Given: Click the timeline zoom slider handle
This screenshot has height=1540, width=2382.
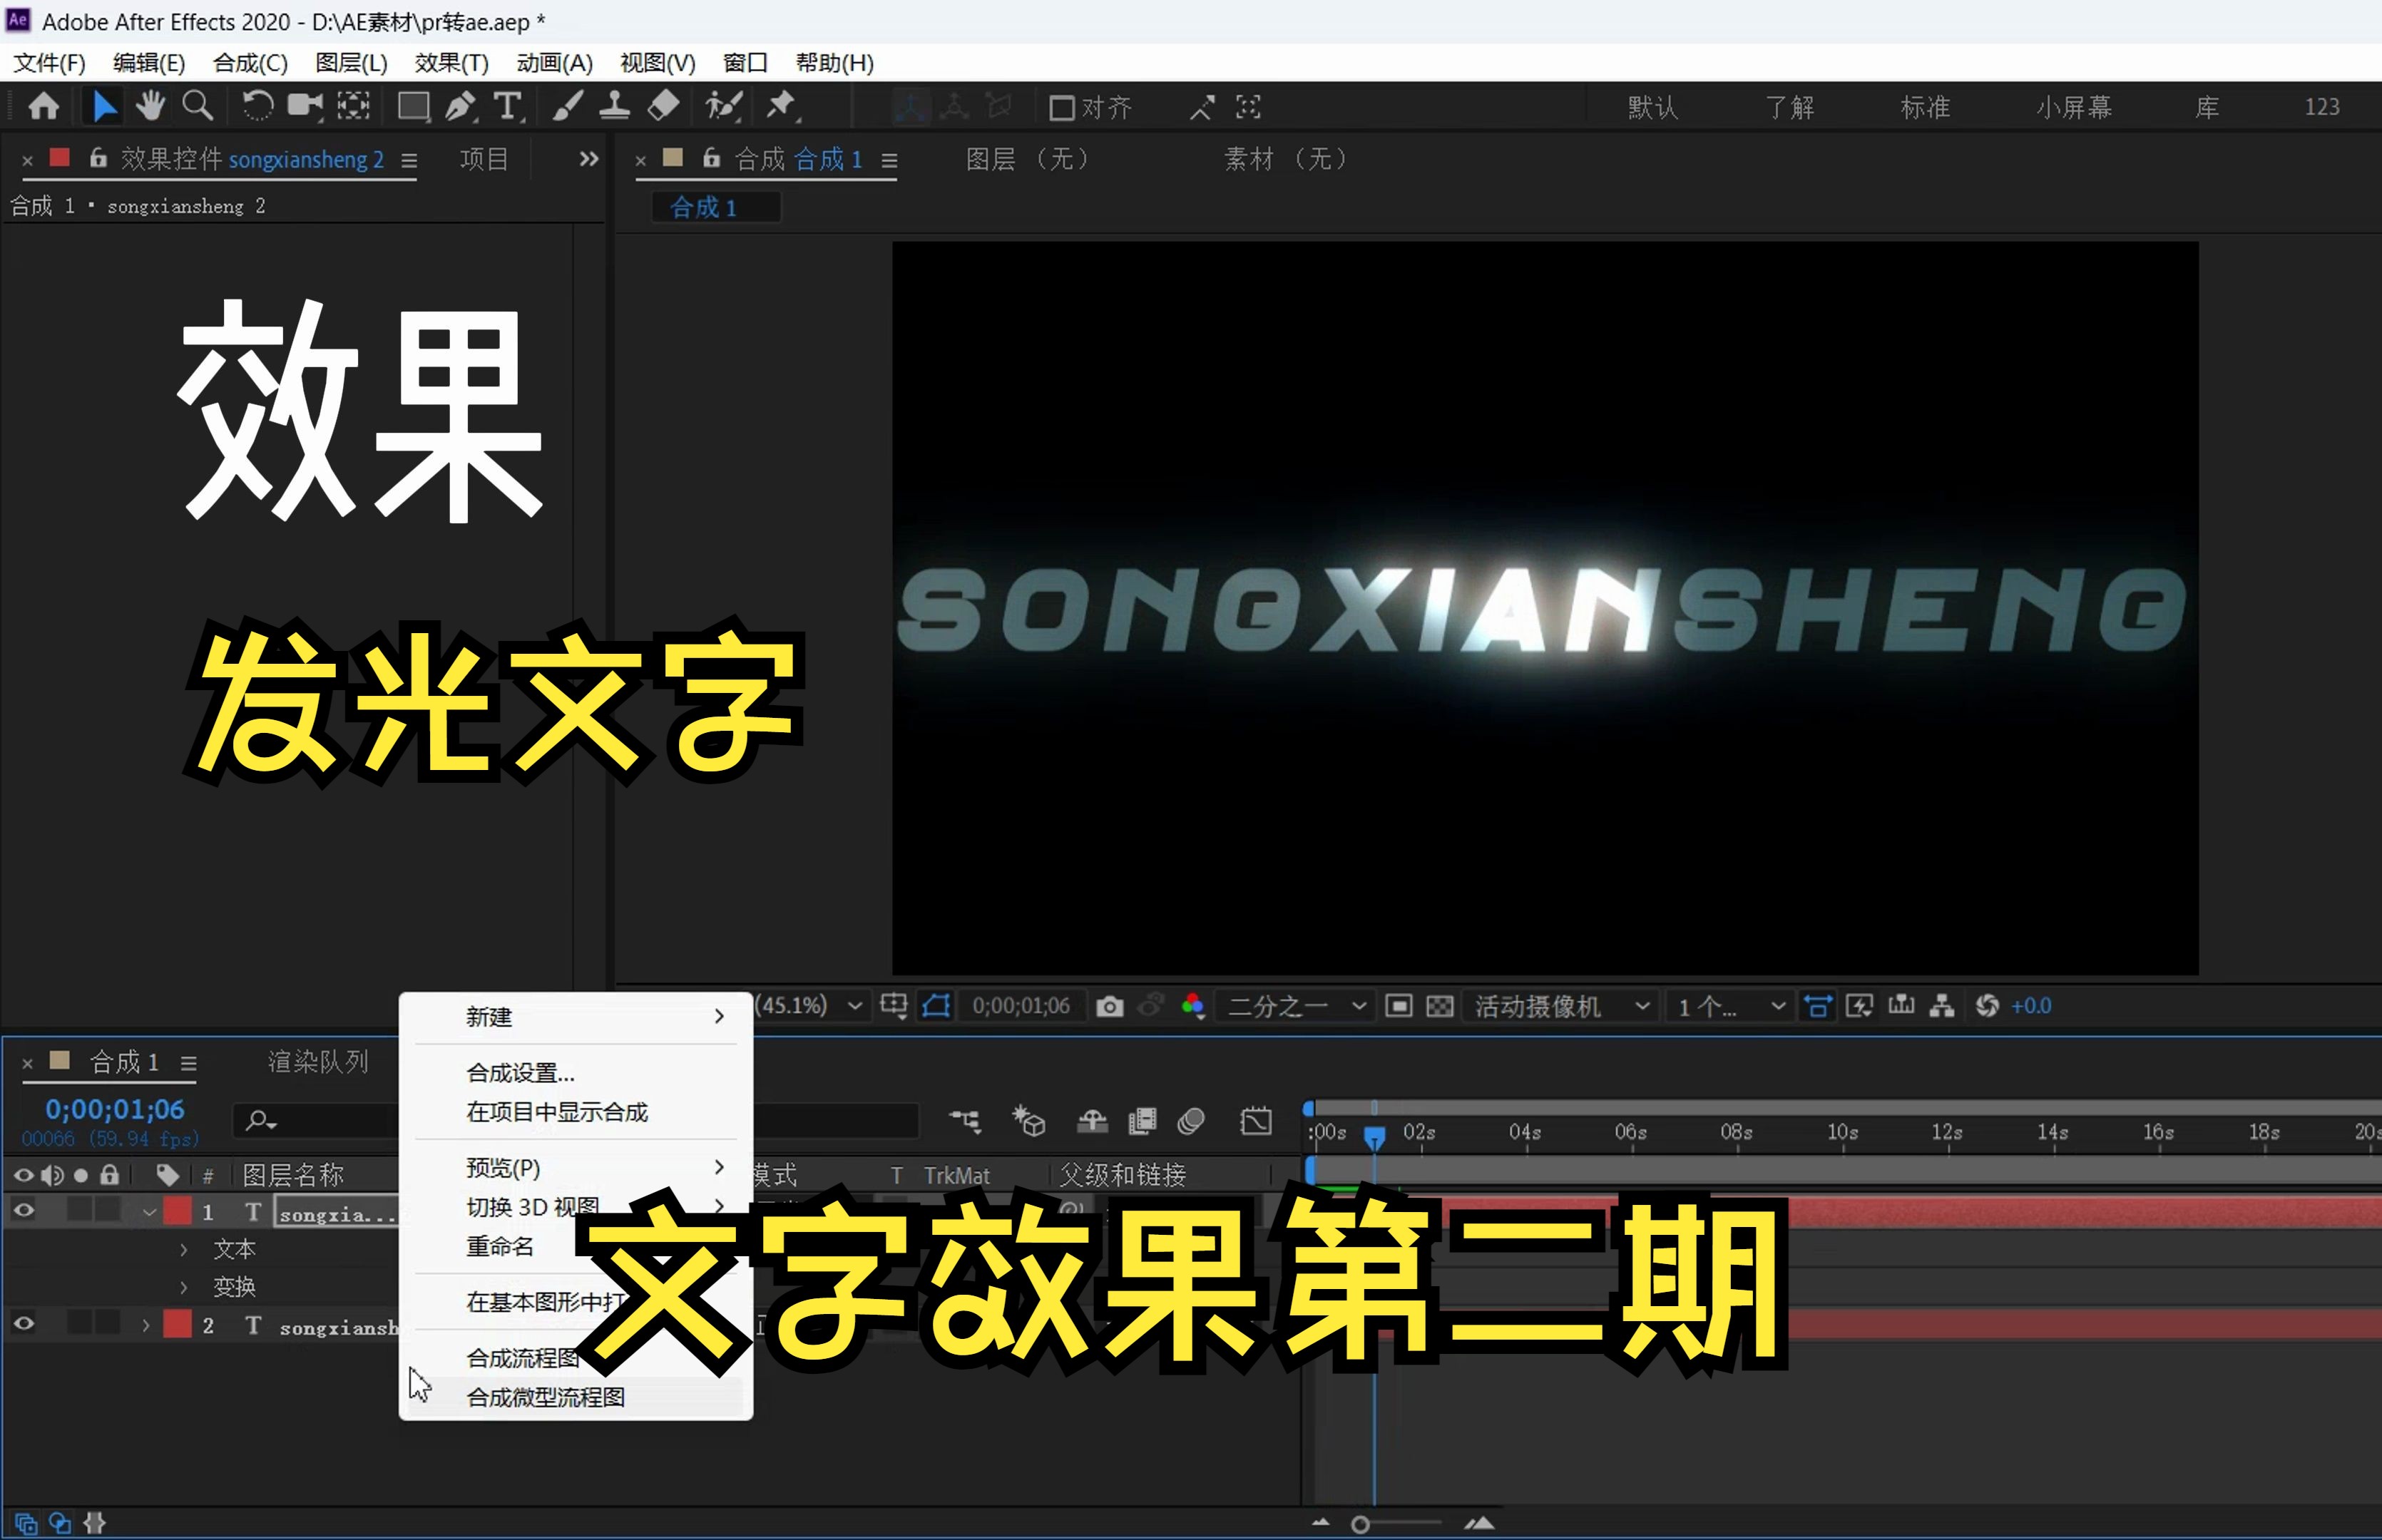Looking at the screenshot, I should [x=1360, y=1524].
